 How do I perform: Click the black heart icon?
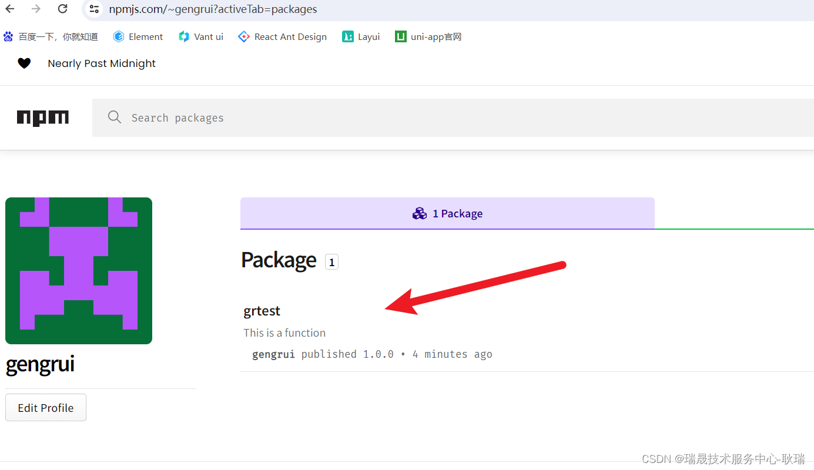24,63
